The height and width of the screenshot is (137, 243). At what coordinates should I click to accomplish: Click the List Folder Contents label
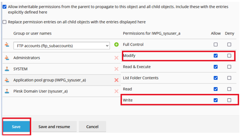point(141,78)
